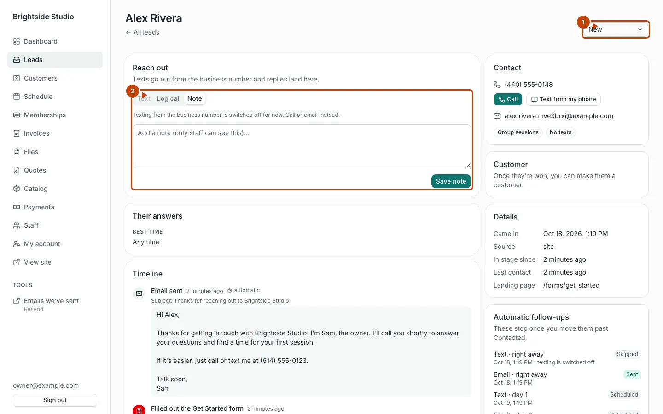Click the green Call button
The width and height of the screenshot is (663, 414).
[508, 99]
